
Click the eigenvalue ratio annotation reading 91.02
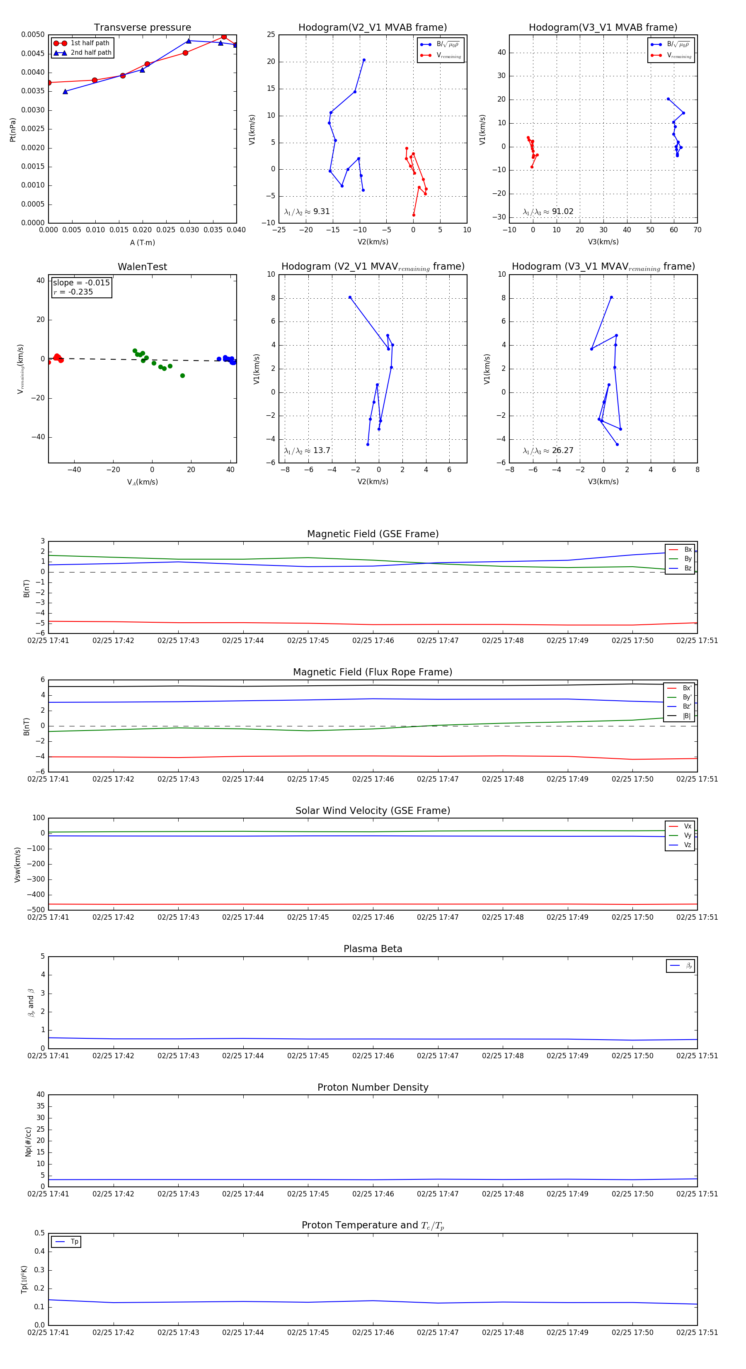[x=548, y=212]
